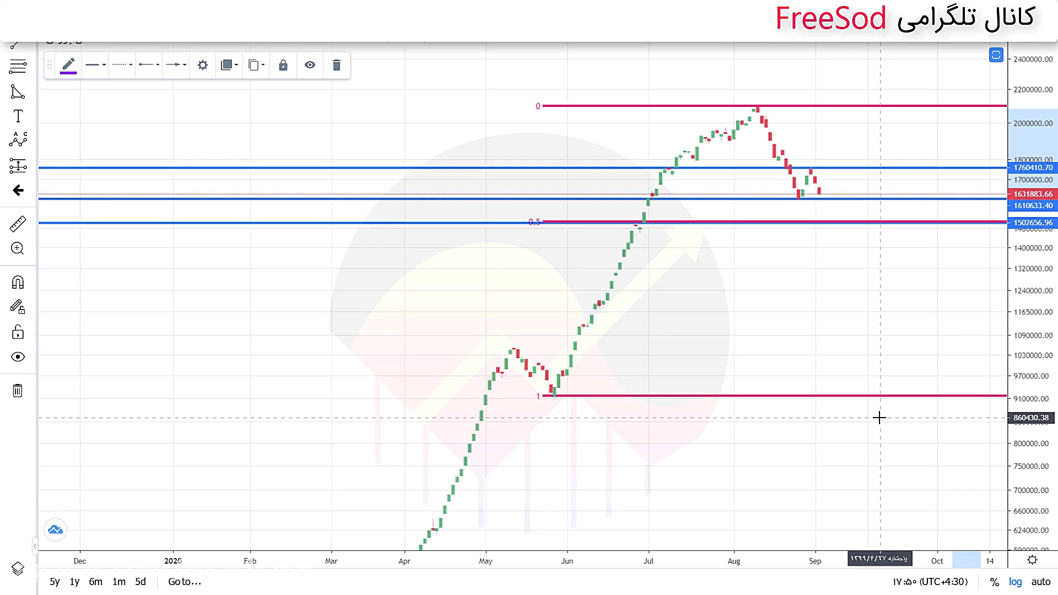Remove drawings with the sidebar trash icon

(x=18, y=391)
